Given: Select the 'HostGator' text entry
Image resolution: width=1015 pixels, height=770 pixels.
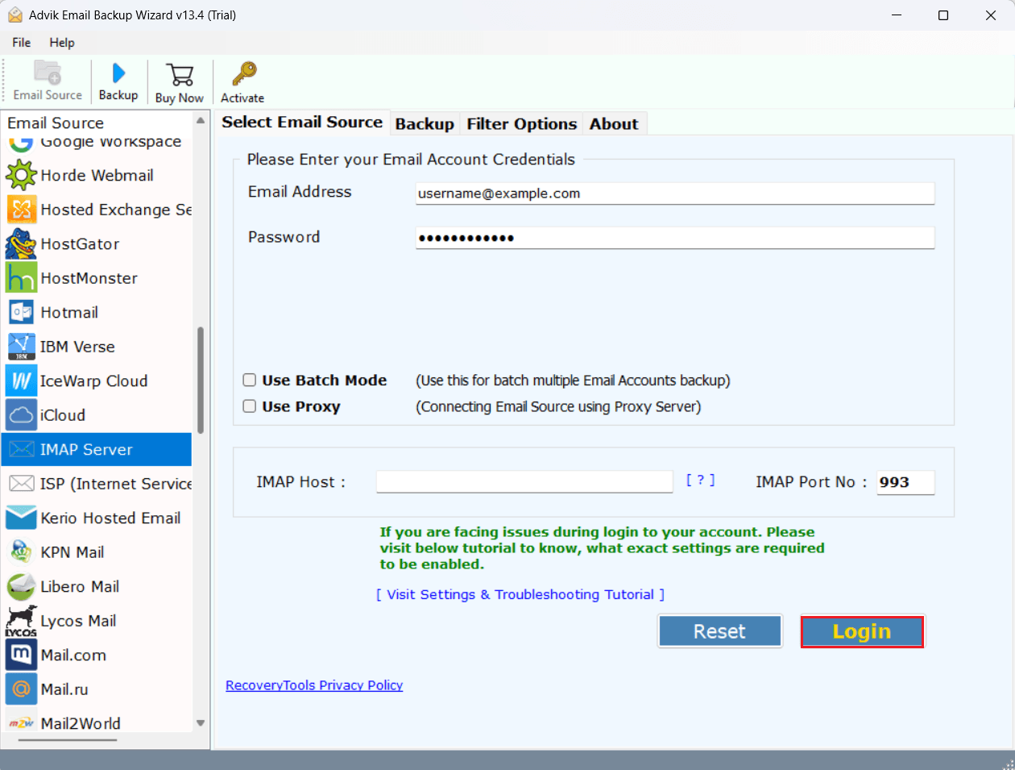Looking at the screenshot, I should tap(80, 243).
